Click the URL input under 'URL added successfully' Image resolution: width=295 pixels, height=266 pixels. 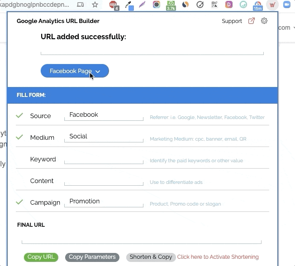pyautogui.click(x=152, y=50)
